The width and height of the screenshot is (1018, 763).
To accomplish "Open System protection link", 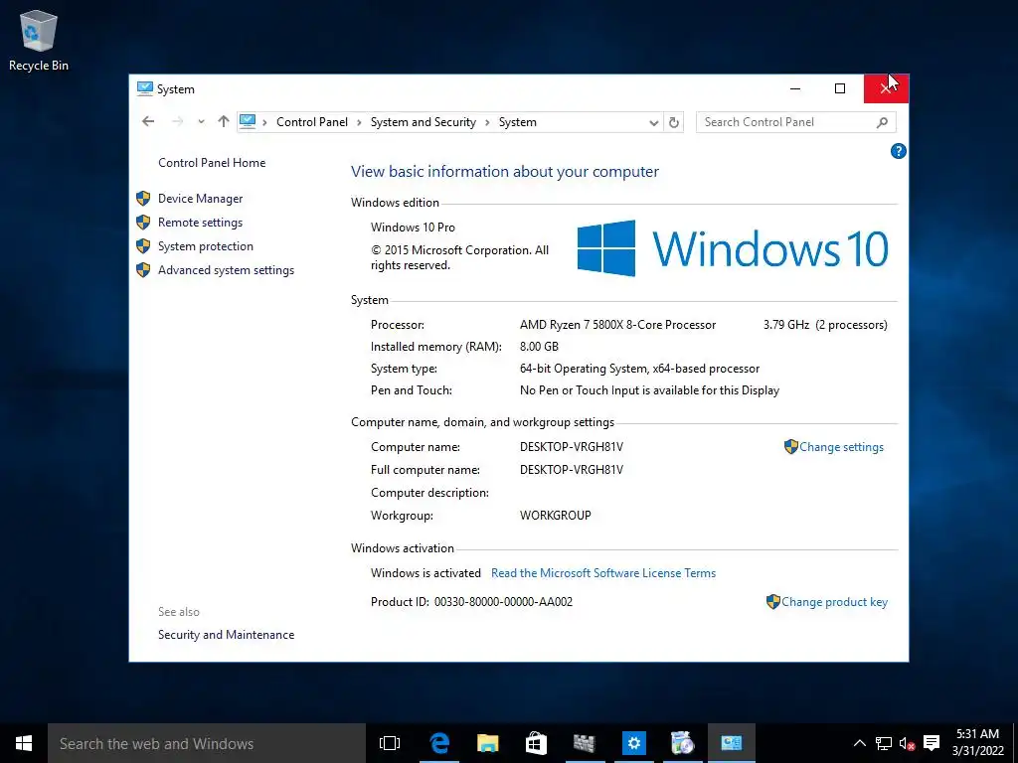I will pos(205,246).
